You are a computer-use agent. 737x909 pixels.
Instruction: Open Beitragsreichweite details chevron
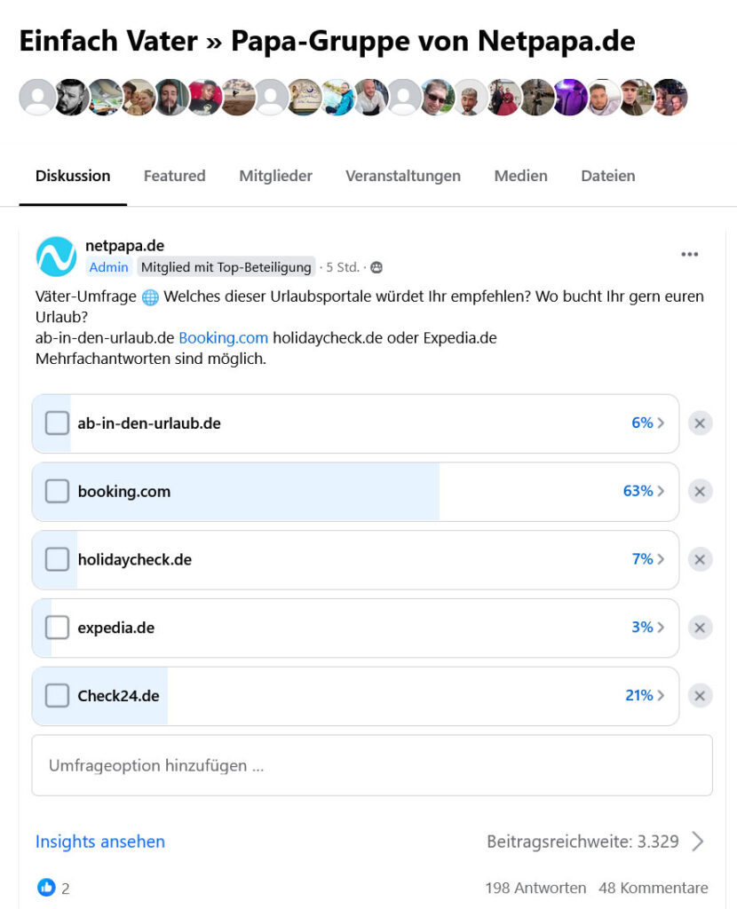click(698, 842)
